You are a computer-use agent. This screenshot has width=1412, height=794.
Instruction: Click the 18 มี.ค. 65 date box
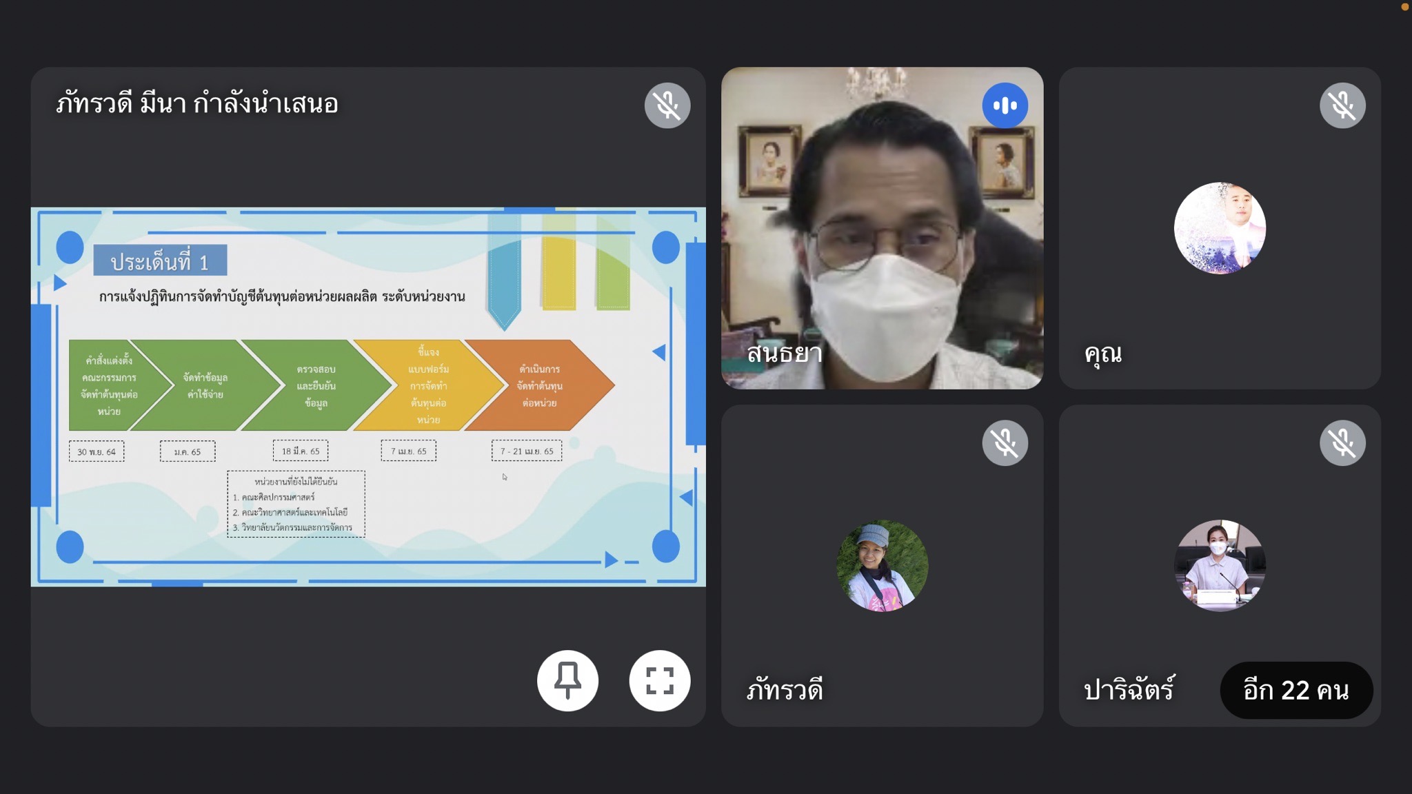(x=301, y=451)
